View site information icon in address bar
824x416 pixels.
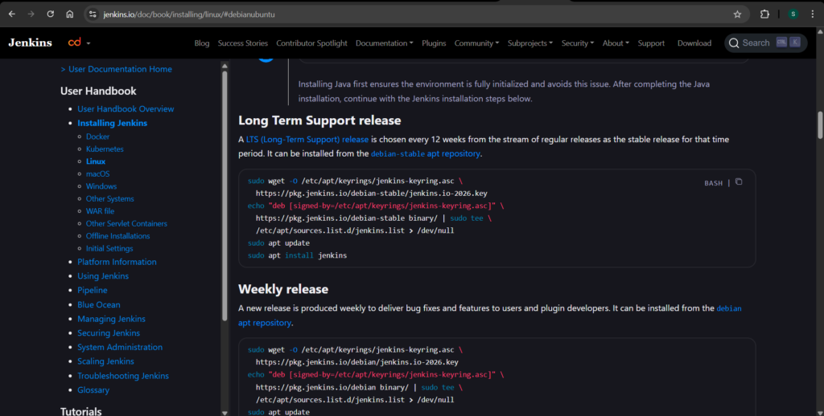pos(92,14)
